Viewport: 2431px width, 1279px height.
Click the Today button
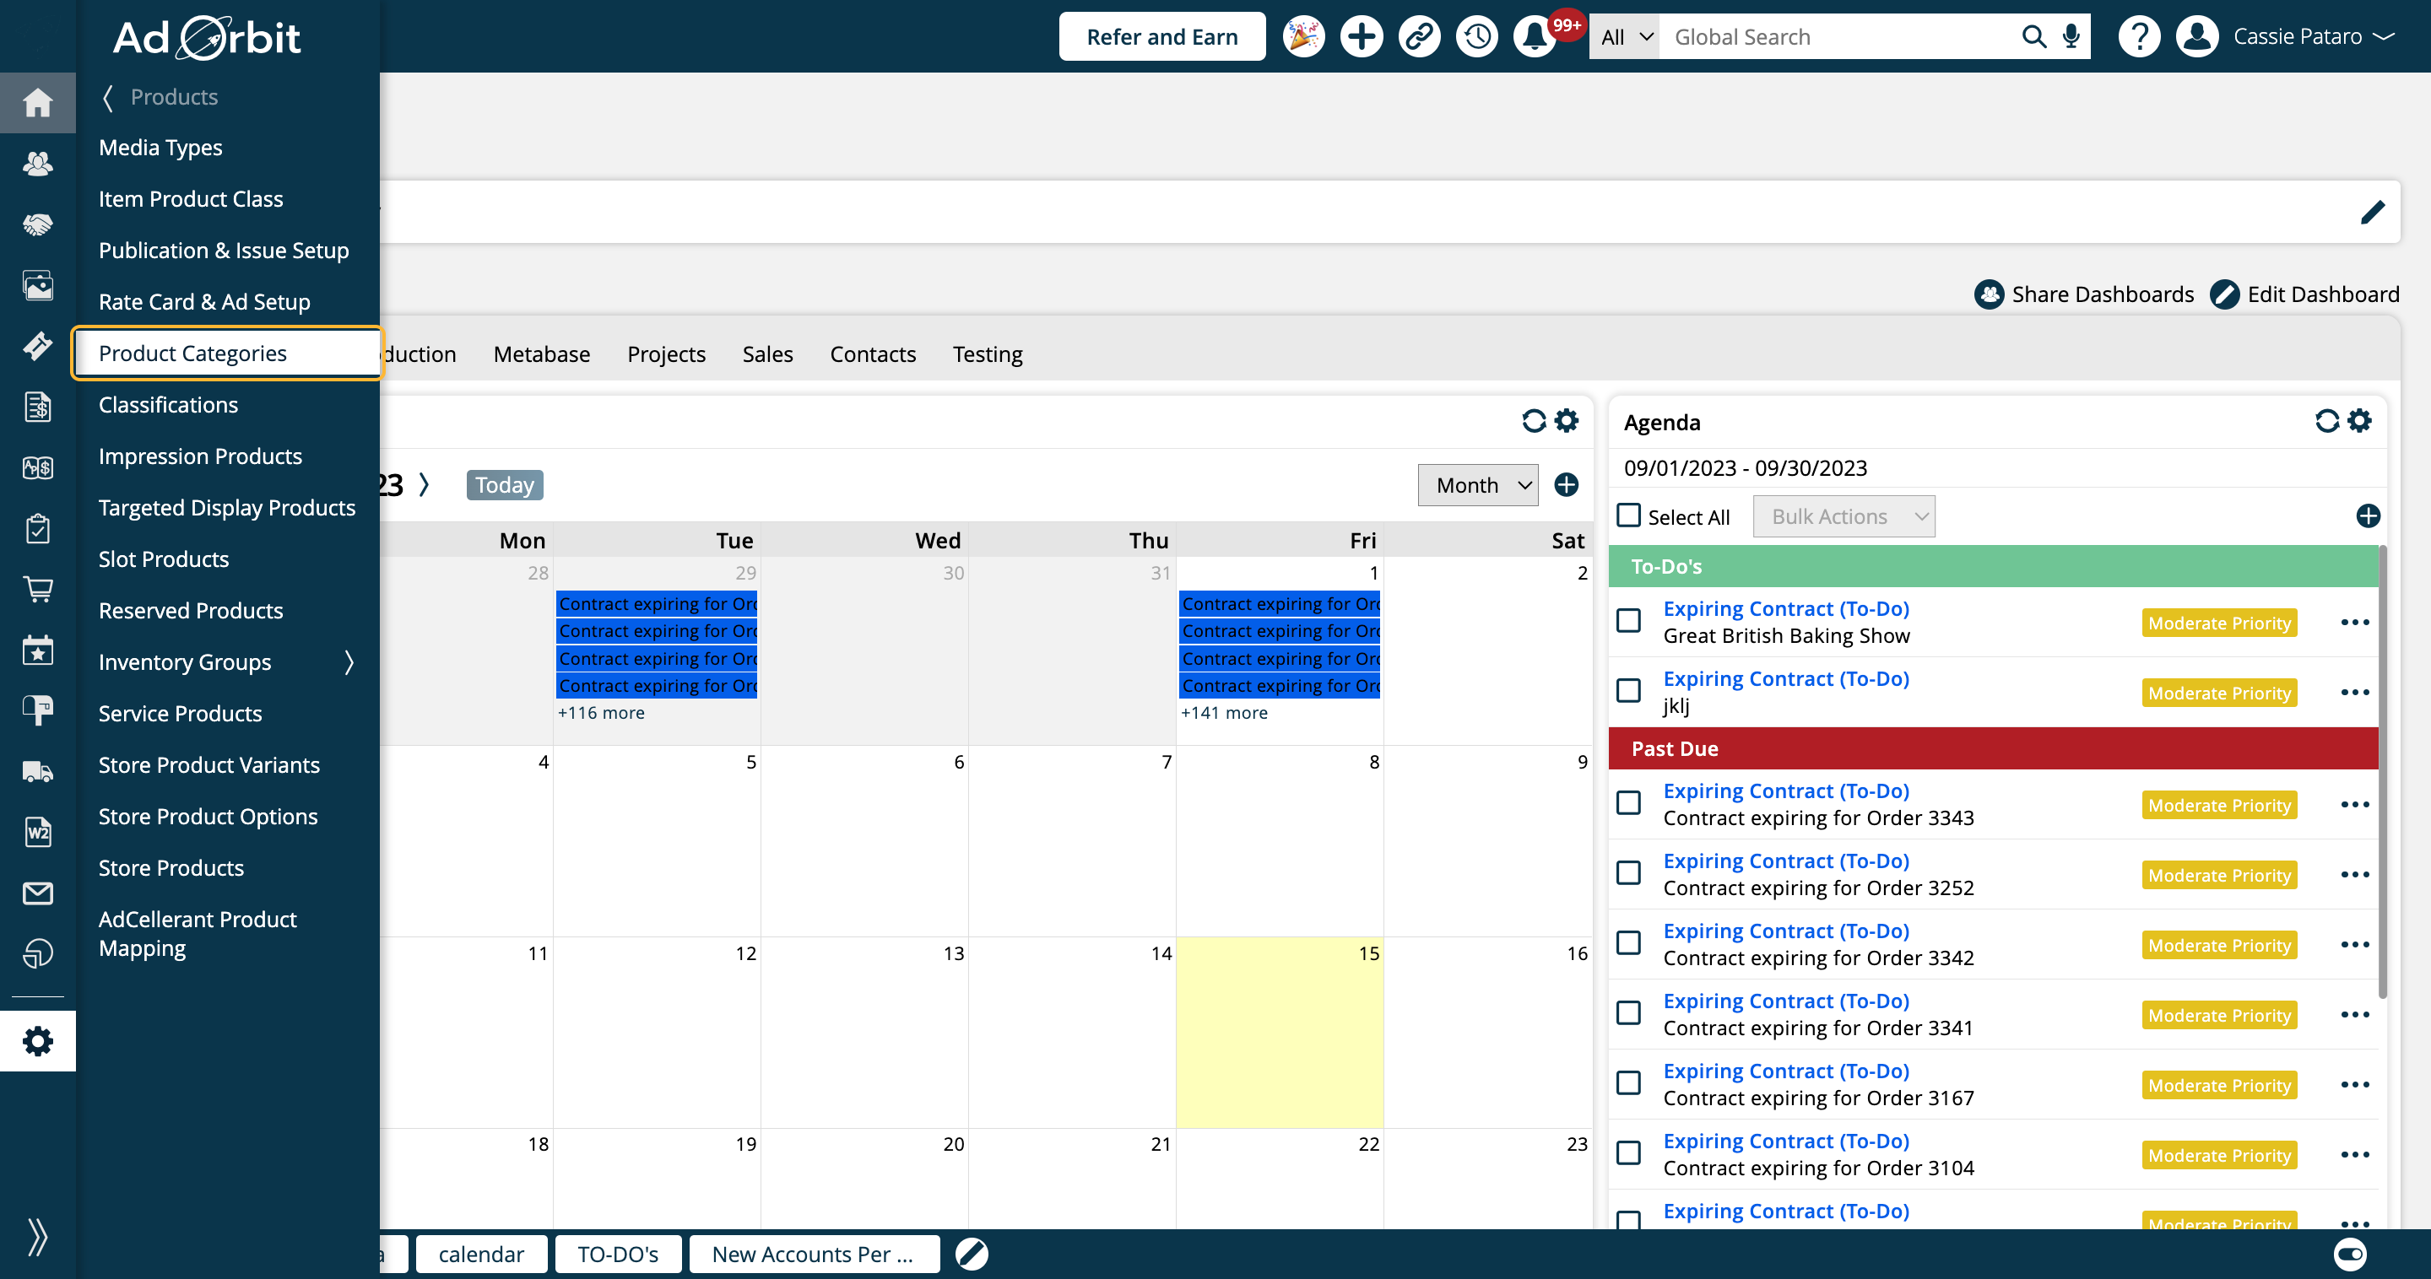(x=504, y=485)
